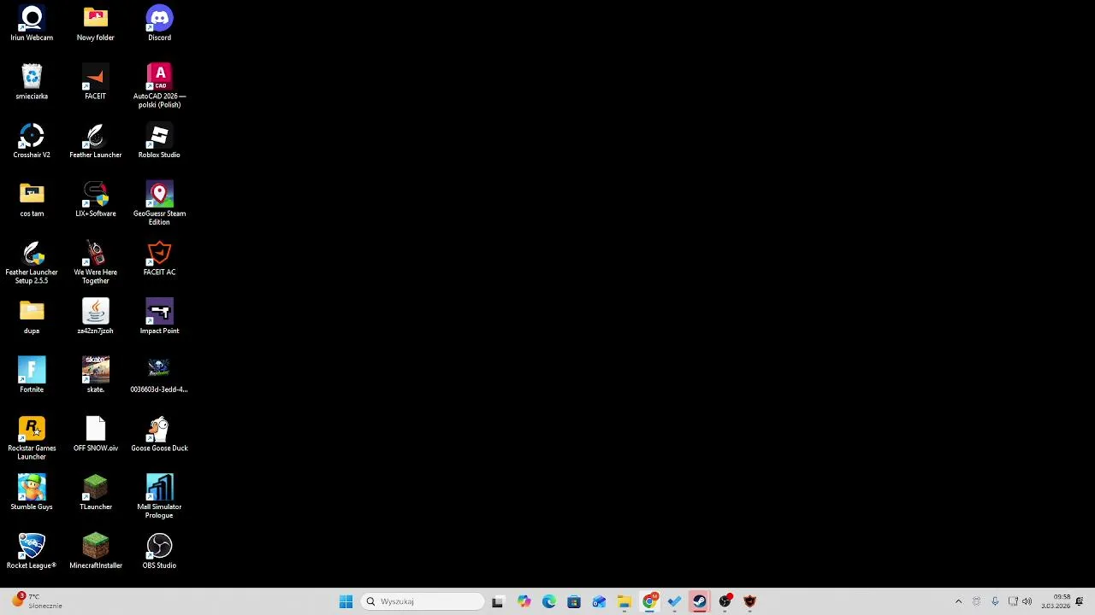Open Copilot from the taskbar
The height and width of the screenshot is (615, 1095).
coord(524,601)
